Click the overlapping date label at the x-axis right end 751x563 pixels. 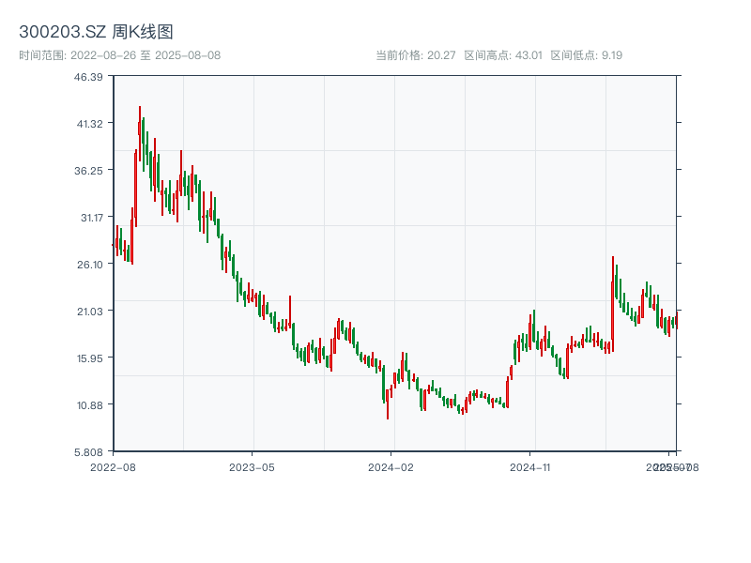click(673, 466)
